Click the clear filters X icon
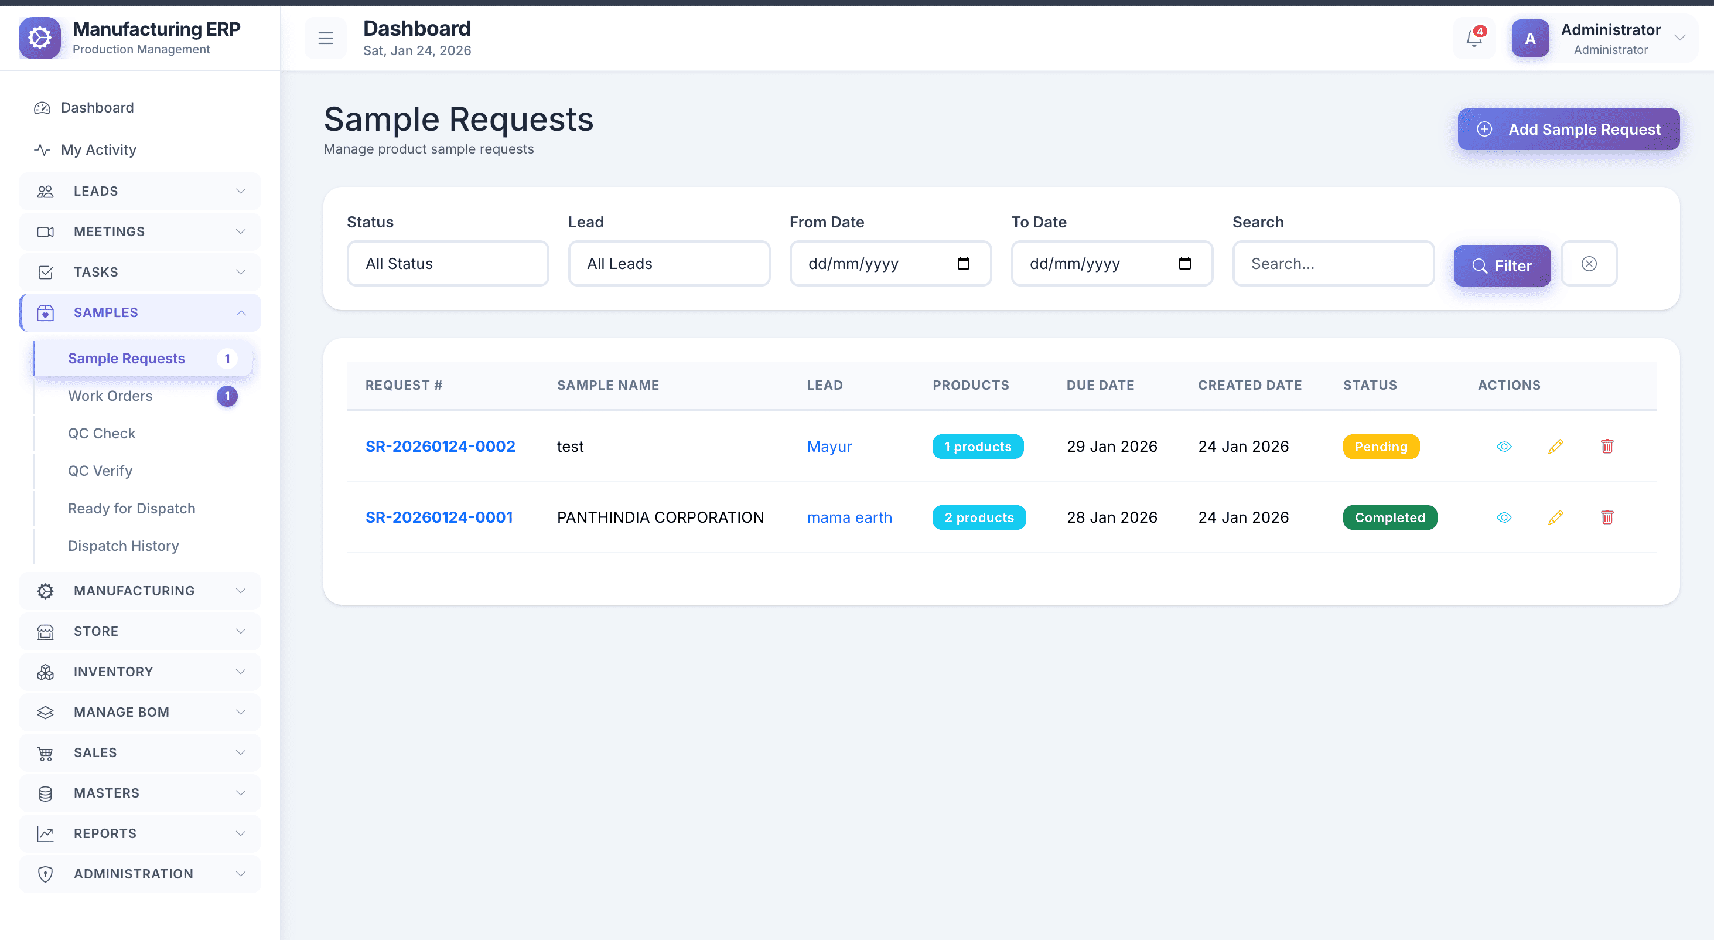Image resolution: width=1714 pixels, height=940 pixels. coord(1589,264)
